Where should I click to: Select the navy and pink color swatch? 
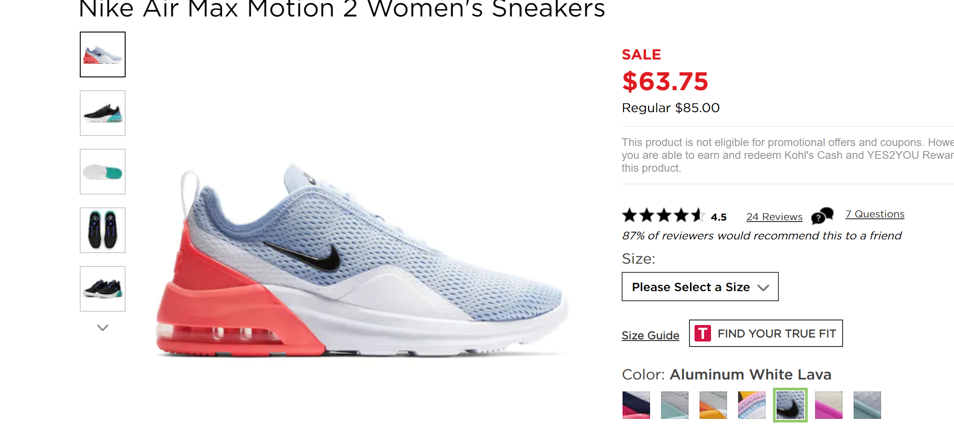coord(636,405)
